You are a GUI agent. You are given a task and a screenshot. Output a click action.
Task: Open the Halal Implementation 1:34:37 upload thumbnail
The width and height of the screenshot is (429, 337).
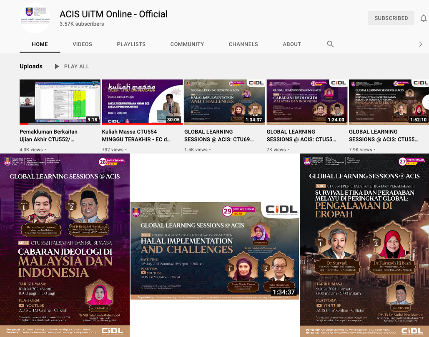click(x=225, y=102)
